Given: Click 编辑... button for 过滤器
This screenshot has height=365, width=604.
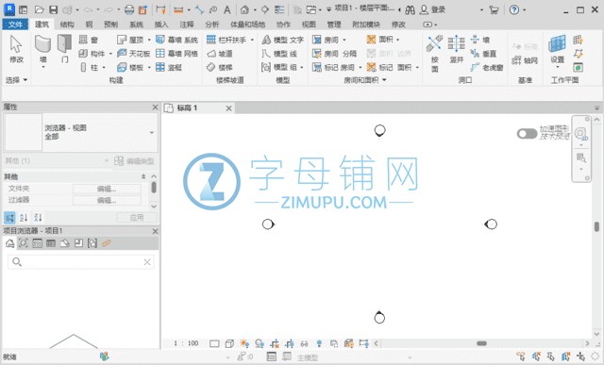Looking at the screenshot, I should (x=107, y=200).
